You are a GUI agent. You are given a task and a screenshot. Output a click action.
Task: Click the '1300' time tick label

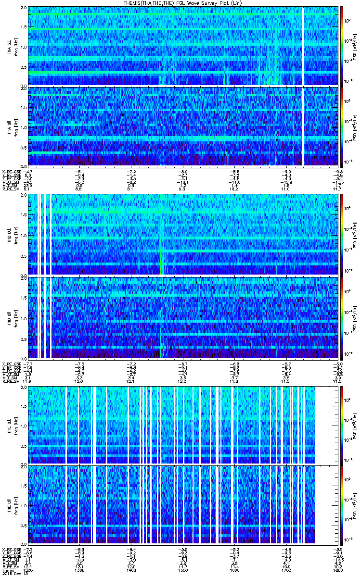coord(79,570)
